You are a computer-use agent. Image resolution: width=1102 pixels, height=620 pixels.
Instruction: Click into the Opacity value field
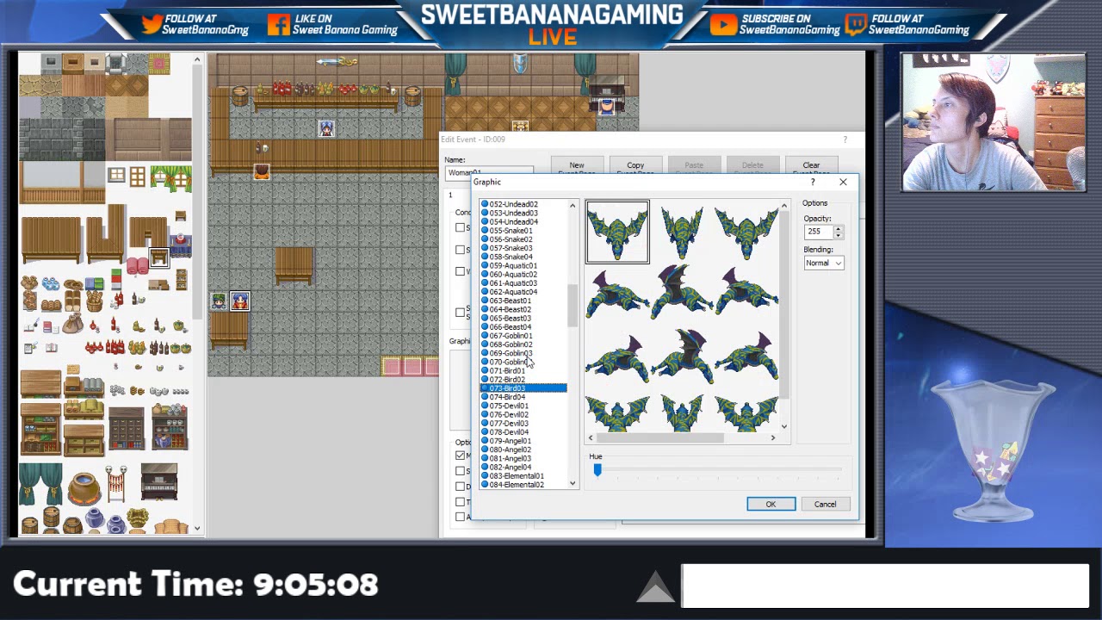819,232
